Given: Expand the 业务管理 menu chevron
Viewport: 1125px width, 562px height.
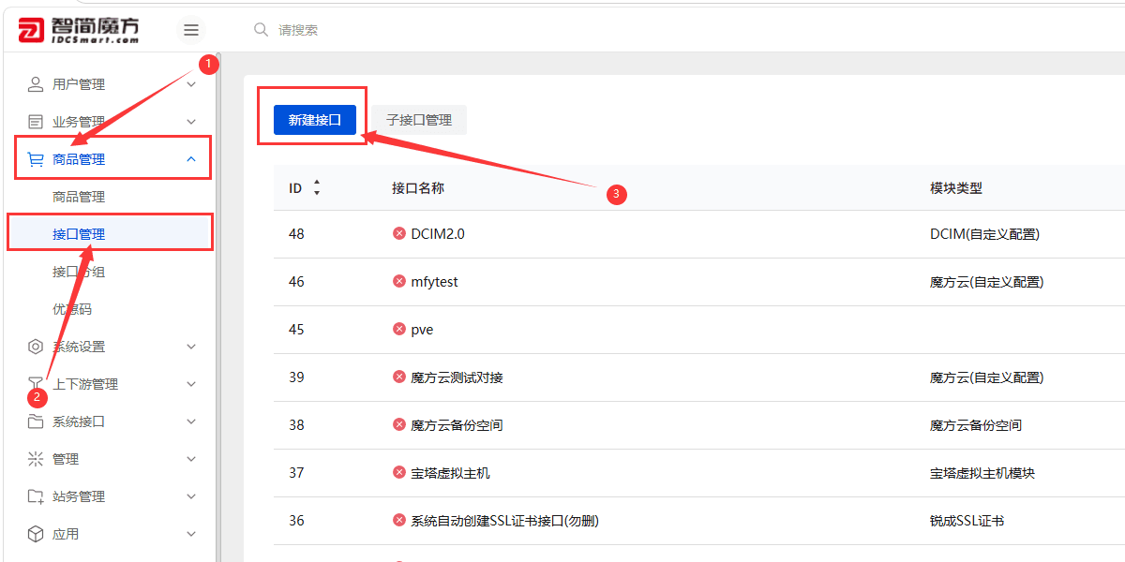Looking at the screenshot, I should pyautogui.click(x=191, y=122).
